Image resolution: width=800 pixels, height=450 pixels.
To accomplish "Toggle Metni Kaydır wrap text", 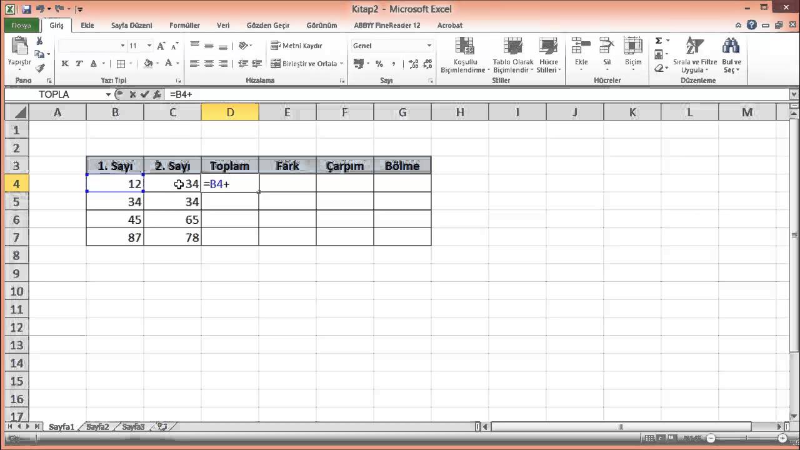I will [297, 46].
